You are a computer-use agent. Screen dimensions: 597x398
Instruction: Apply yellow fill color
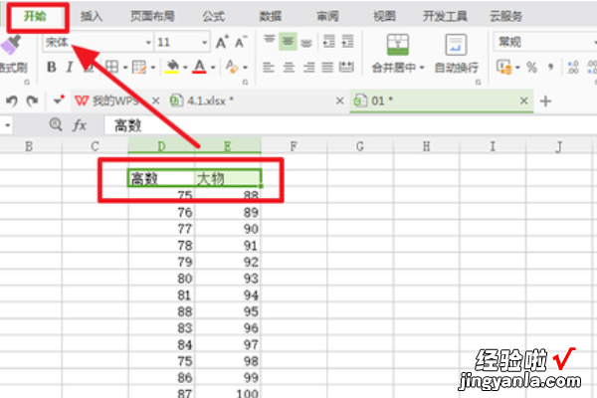[172, 67]
